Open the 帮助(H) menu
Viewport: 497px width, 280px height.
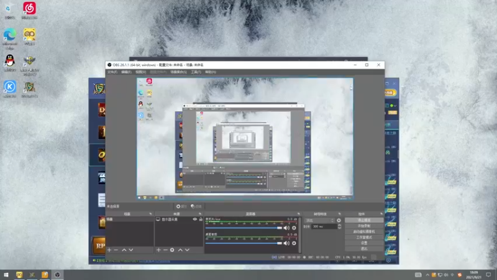[211, 72]
